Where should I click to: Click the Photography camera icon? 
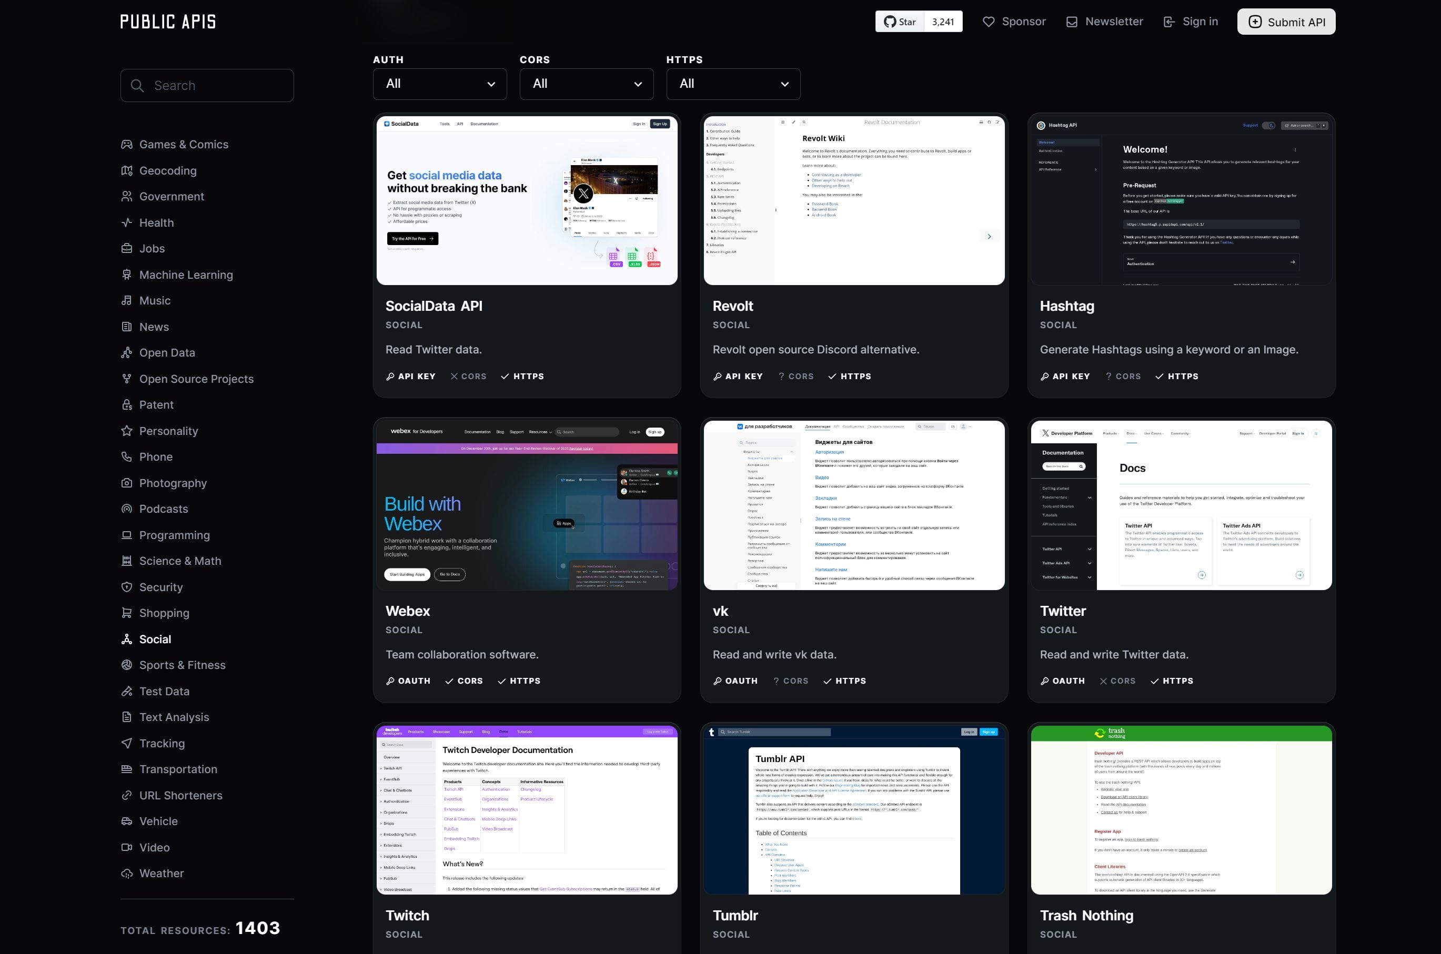pyautogui.click(x=127, y=482)
